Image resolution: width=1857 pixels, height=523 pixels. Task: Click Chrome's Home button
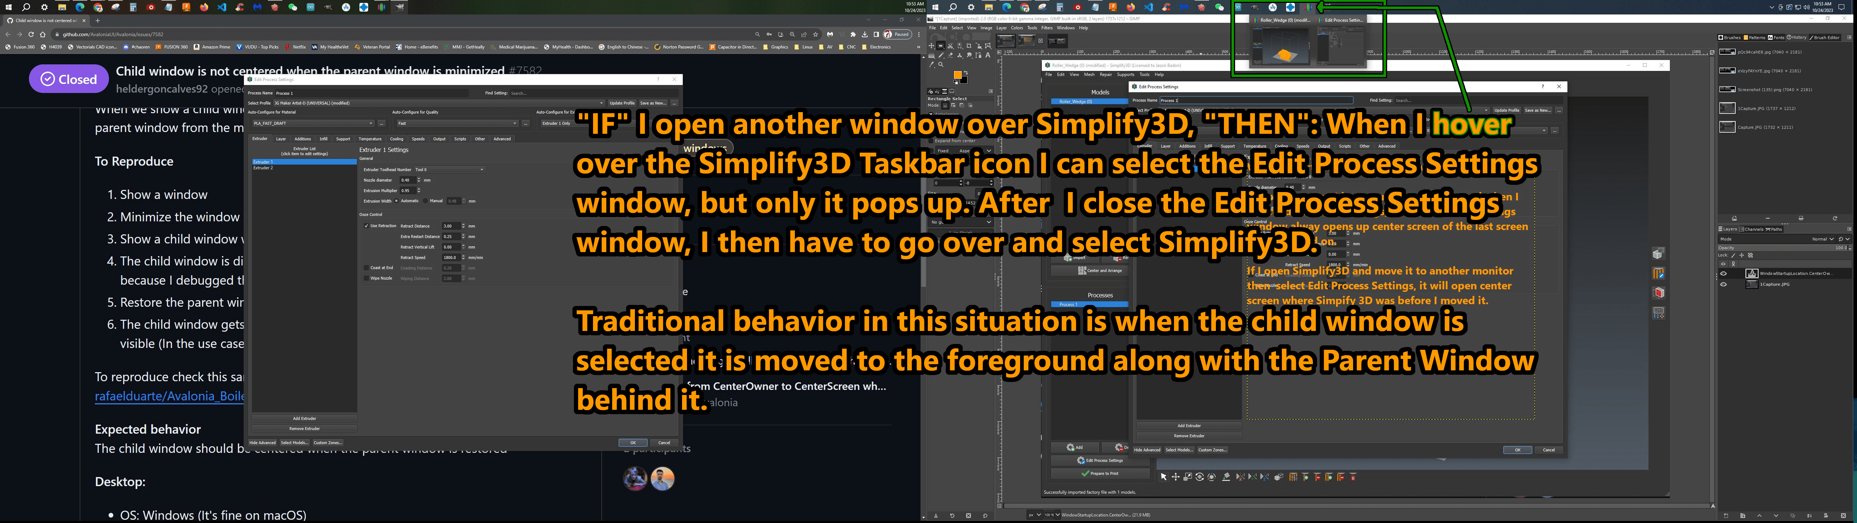(42, 35)
